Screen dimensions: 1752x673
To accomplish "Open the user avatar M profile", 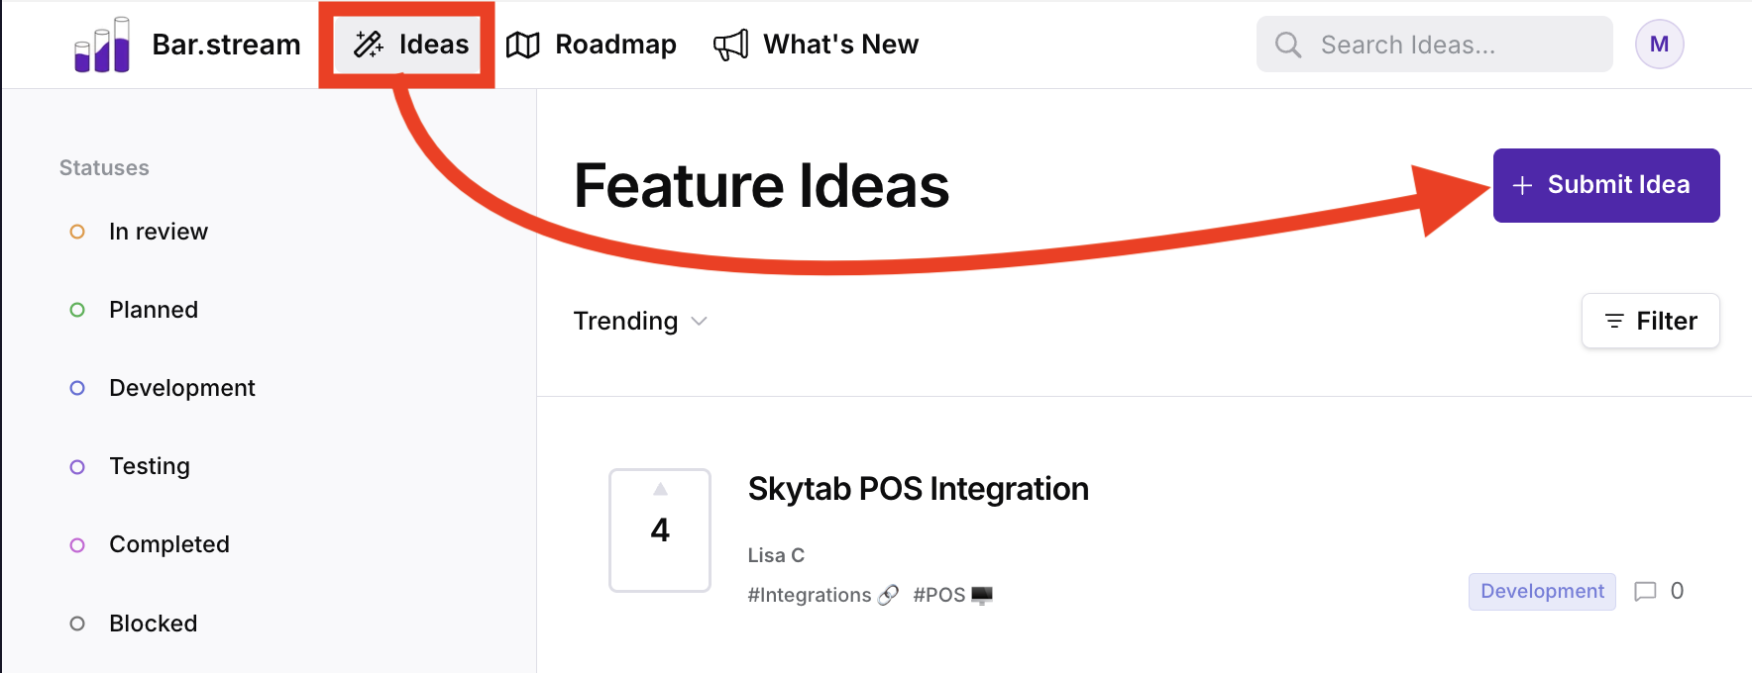I will (x=1659, y=45).
